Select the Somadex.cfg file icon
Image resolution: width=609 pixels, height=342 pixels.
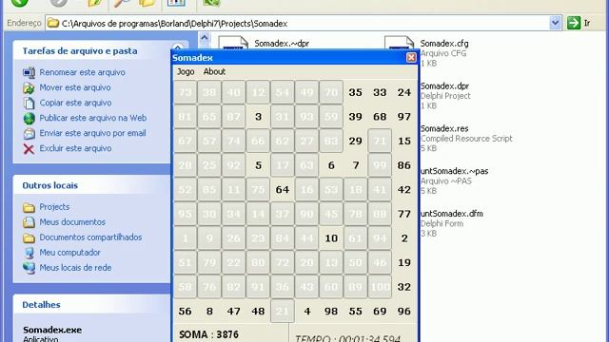(400, 44)
